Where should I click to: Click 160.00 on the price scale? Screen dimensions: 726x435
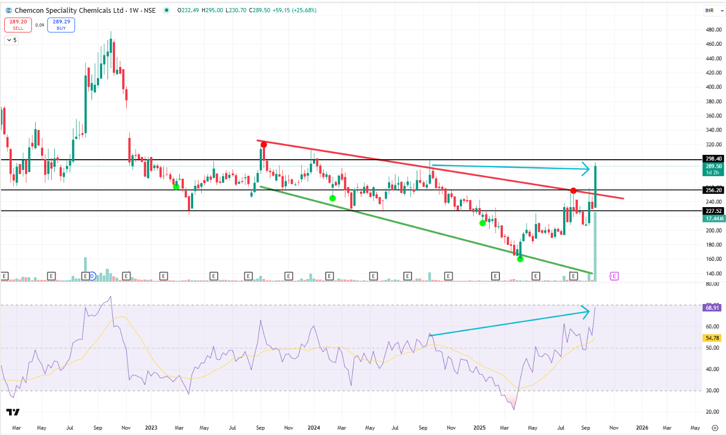[713, 260]
